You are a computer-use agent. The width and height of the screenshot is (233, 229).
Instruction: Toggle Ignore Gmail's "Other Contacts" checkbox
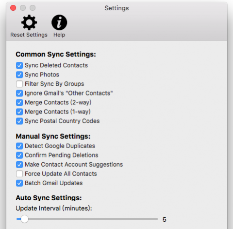point(19,93)
